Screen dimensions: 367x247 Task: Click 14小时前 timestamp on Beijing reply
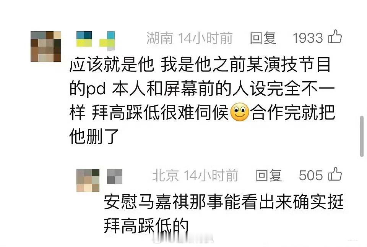[211, 175]
